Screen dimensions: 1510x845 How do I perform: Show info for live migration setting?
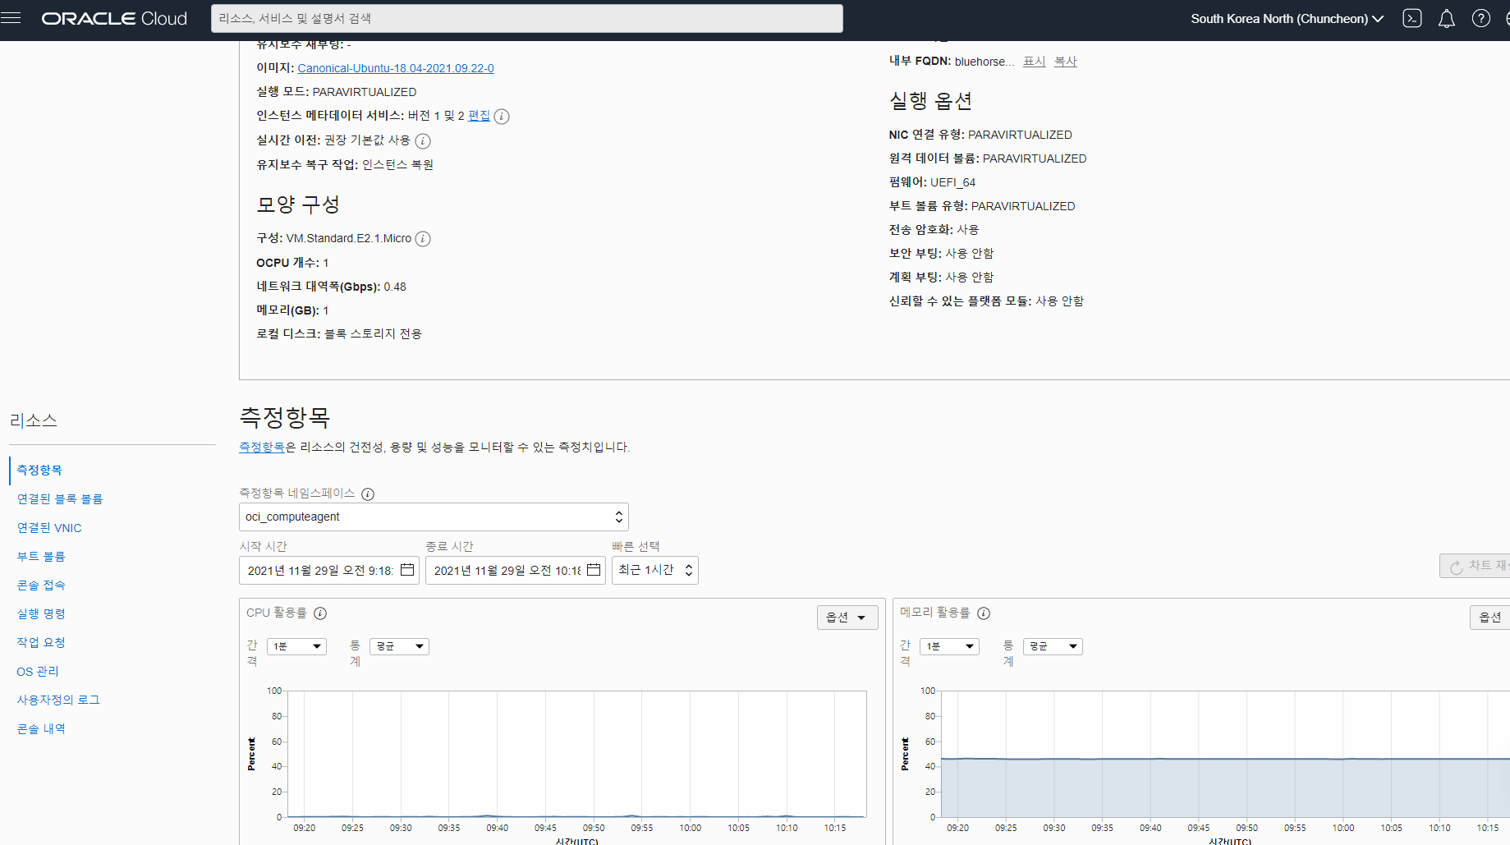[423, 141]
